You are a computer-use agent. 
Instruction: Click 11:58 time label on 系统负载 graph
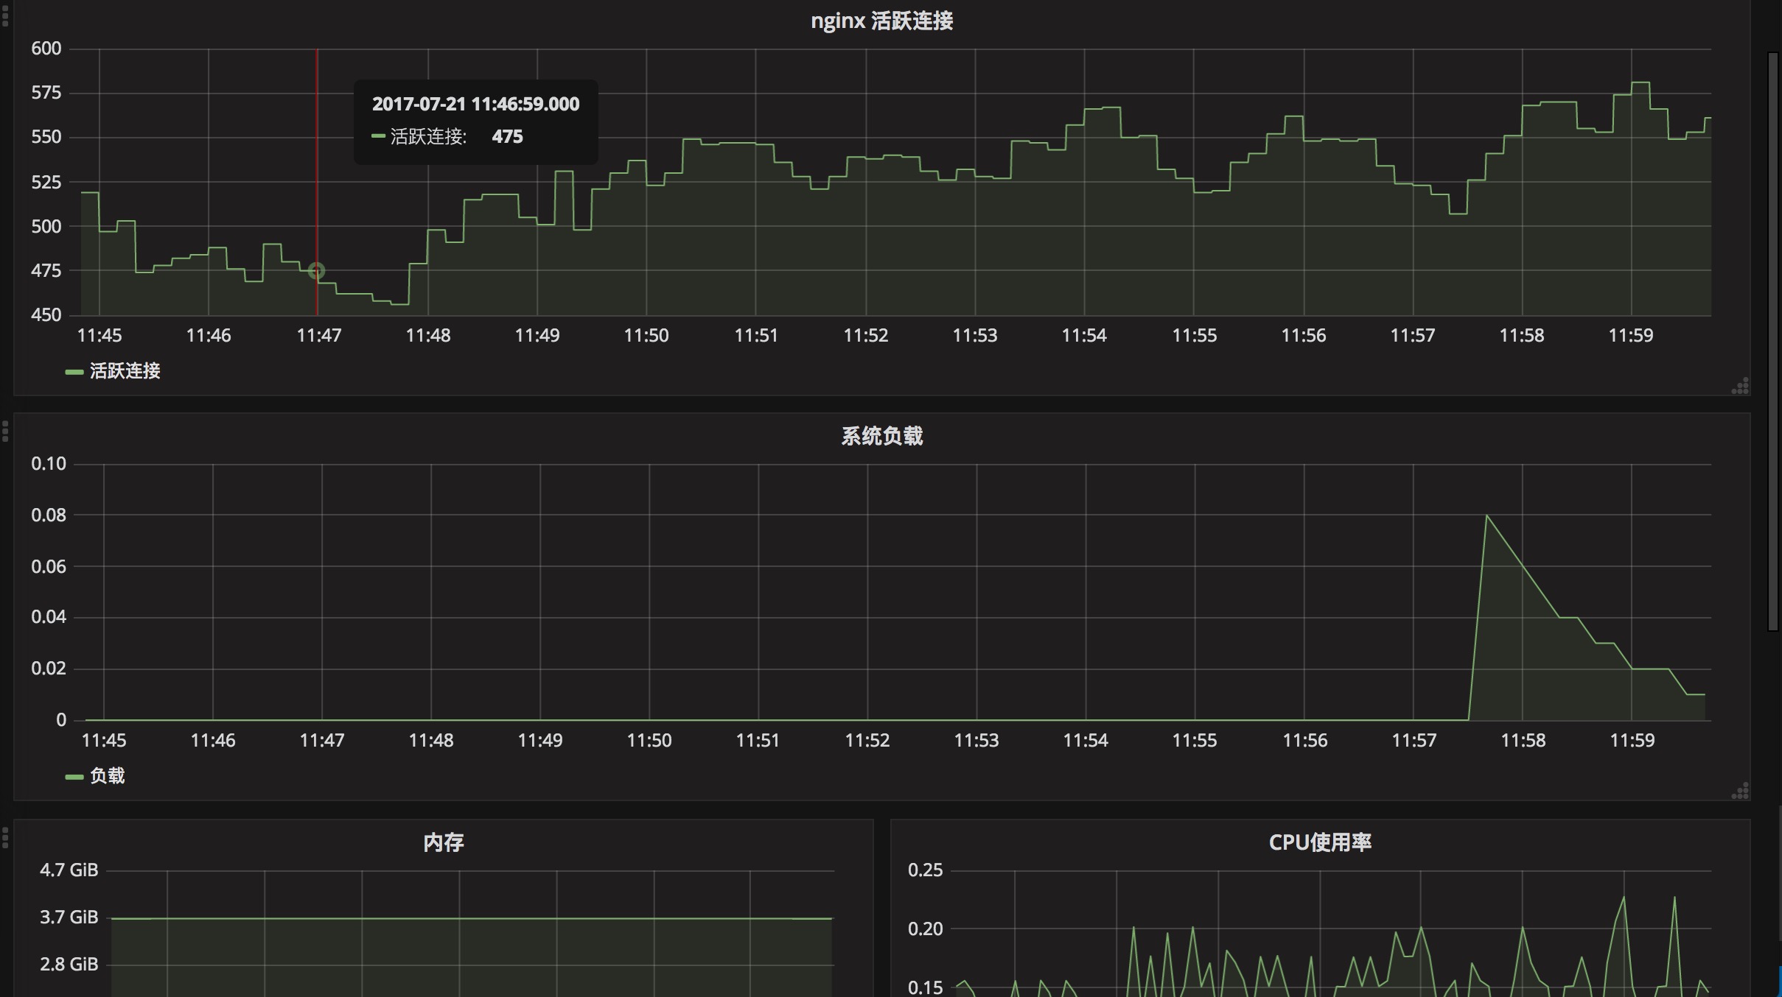1523,741
